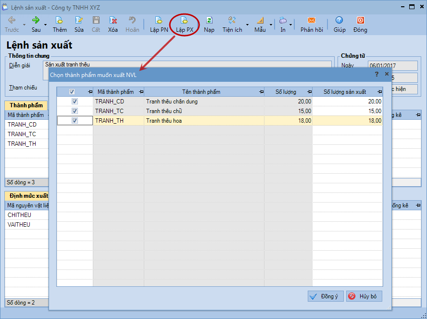Uncheck the TRANH_CD row checkbox
The image size is (427, 319).
coord(75,102)
